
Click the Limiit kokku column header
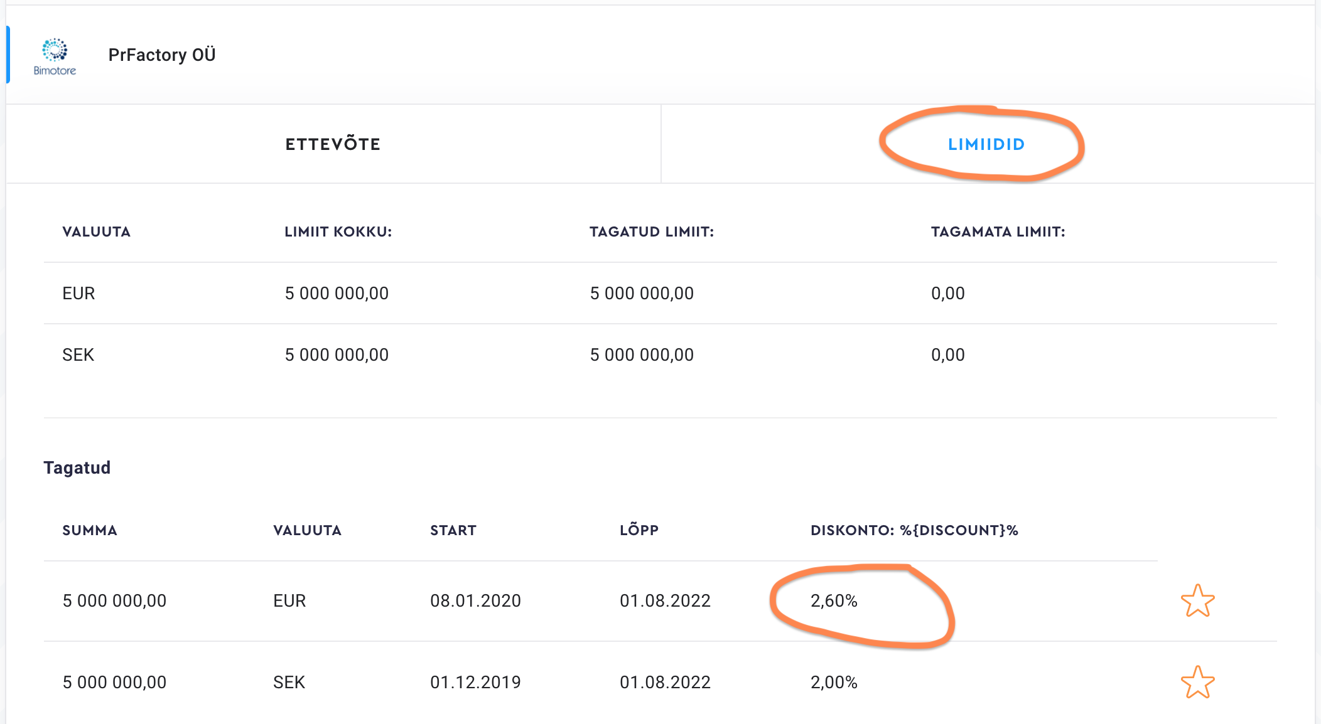click(x=338, y=232)
